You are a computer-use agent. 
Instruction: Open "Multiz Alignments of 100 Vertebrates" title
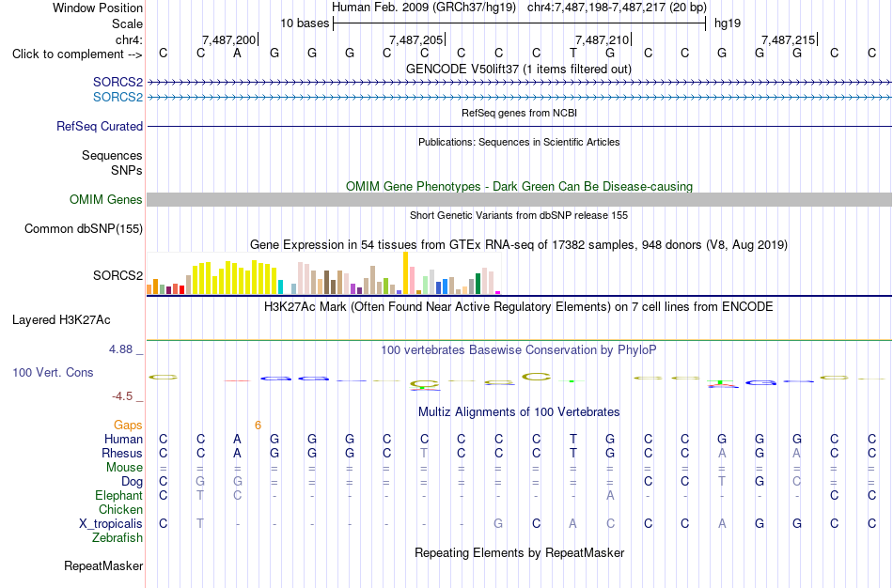[x=519, y=412]
